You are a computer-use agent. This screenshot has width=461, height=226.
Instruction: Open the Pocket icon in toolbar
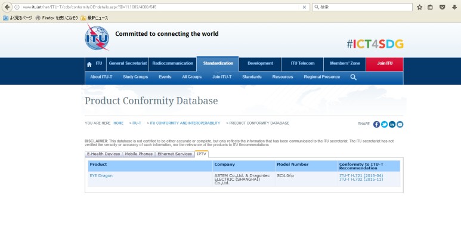(442, 7)
